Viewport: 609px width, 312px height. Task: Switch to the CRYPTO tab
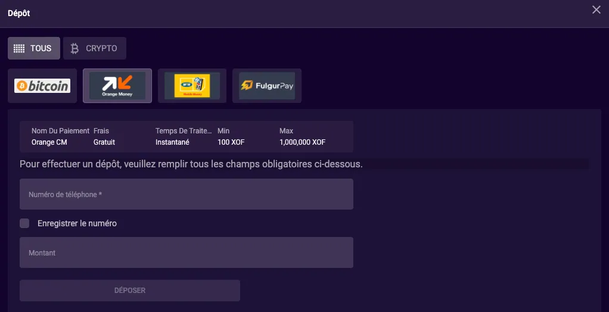point(95,48)
